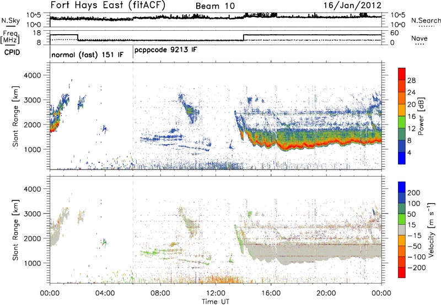Click the 'Velocity [m s-1]' color bar label
Screen dimensions: 441x305
click(x=431, y=230)
